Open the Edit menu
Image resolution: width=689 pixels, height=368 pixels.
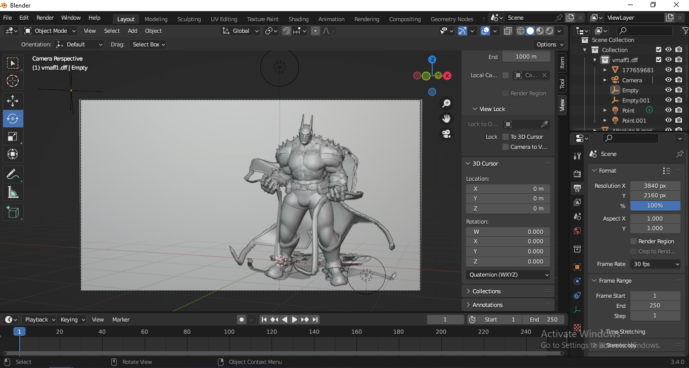pyautogui.click(x=24, y=18)
